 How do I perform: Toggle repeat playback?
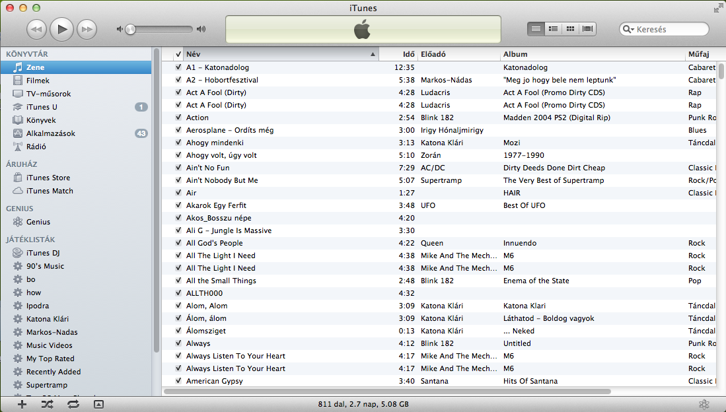tap(73, 404)
